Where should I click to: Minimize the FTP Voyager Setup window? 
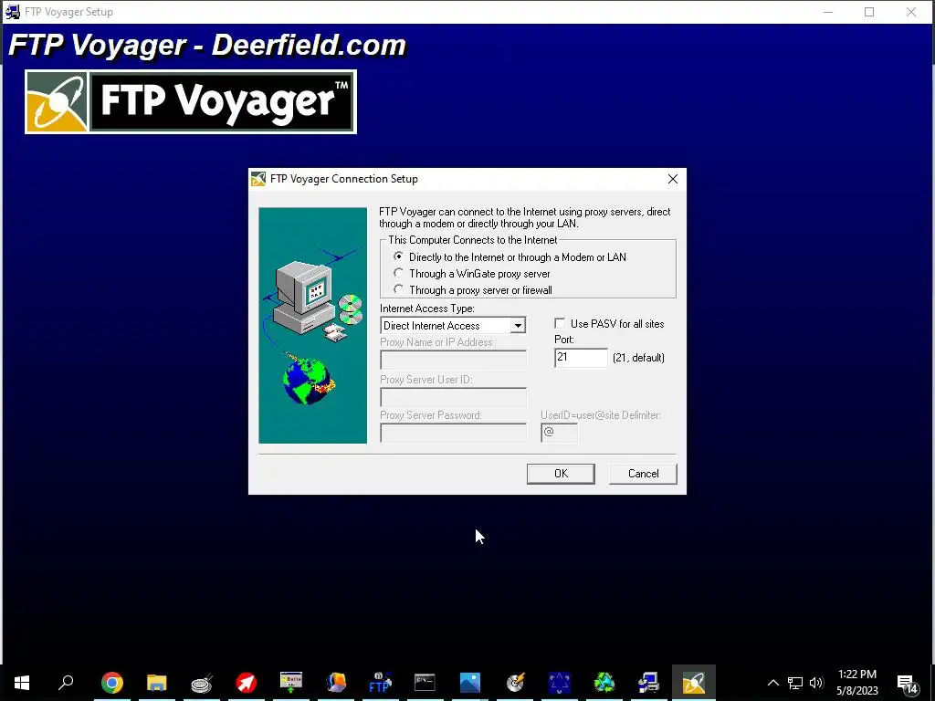[827, 12]
